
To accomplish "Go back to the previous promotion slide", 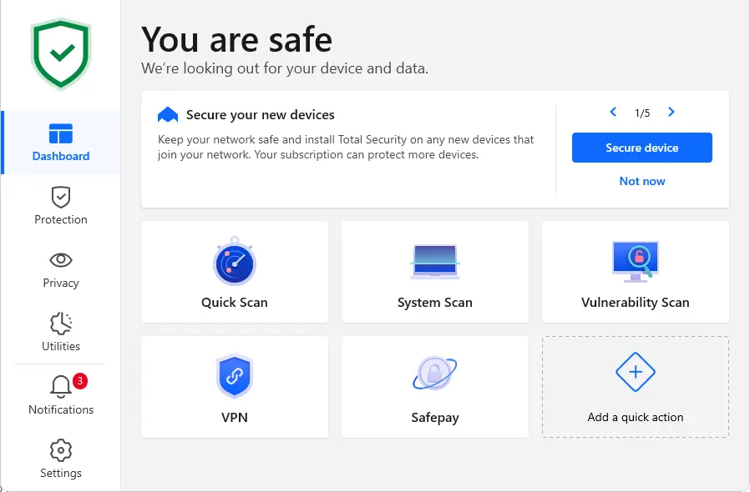I will [612, 111].
